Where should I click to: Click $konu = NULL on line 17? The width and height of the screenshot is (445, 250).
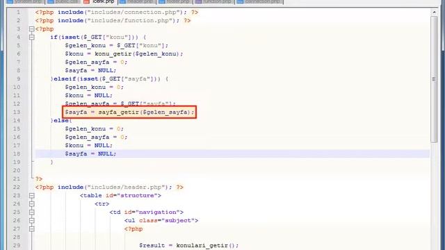[88, 145]
